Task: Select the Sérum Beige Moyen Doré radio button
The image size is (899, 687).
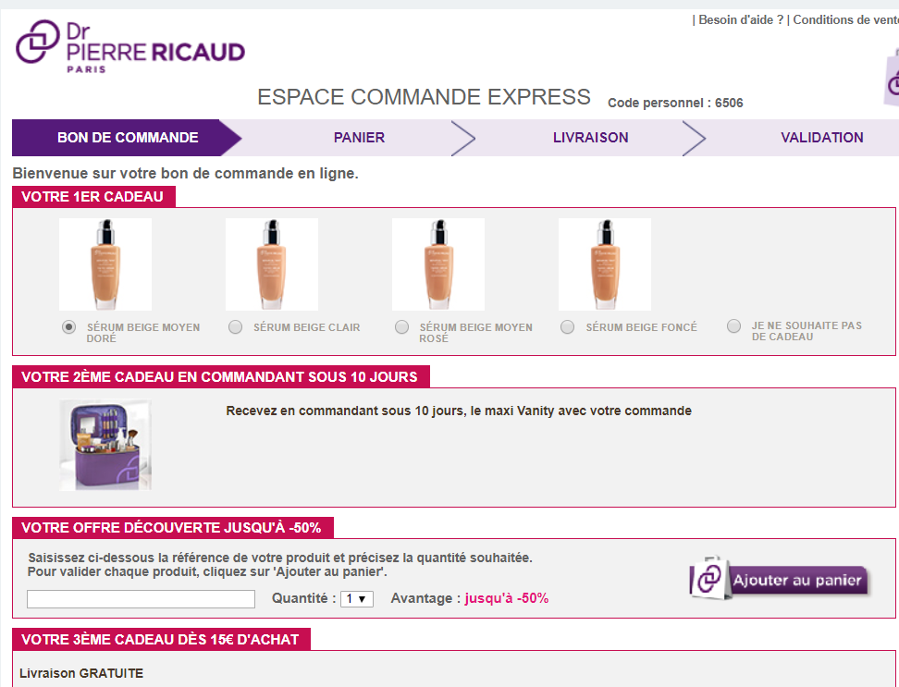Action: (68, 327)
